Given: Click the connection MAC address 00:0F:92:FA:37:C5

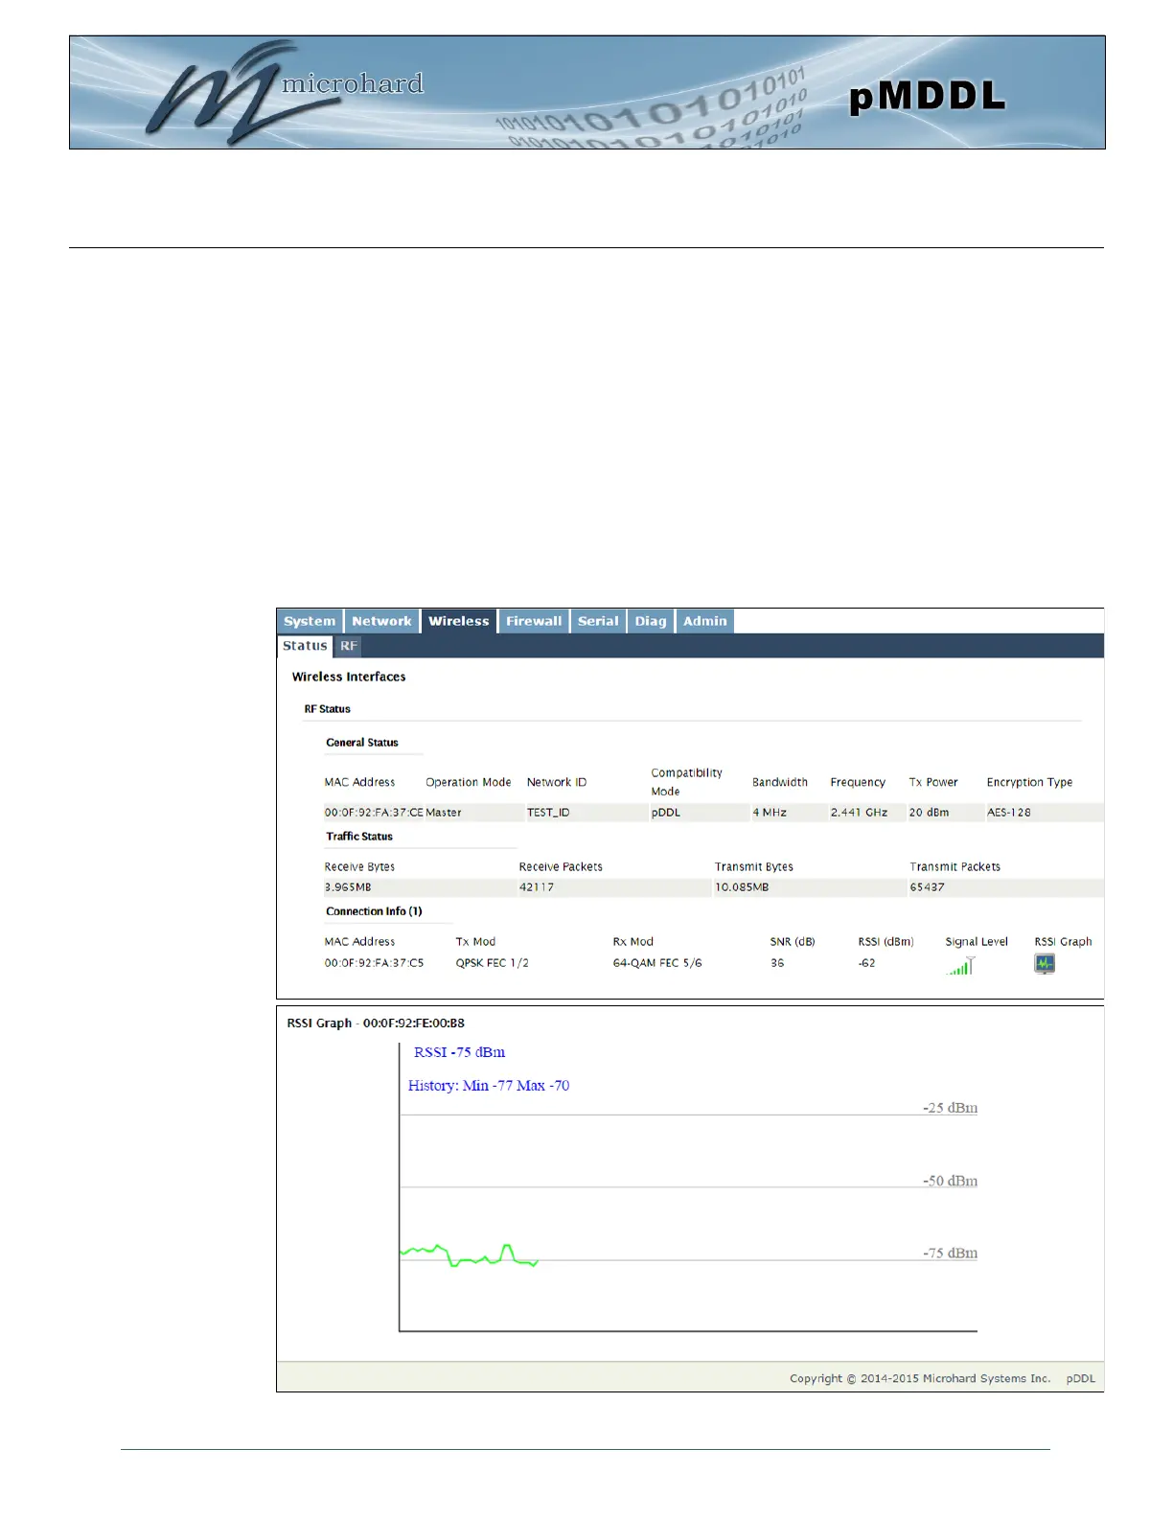Looking at the screenshot, I should pyautogui.click(x=374, y=963).
